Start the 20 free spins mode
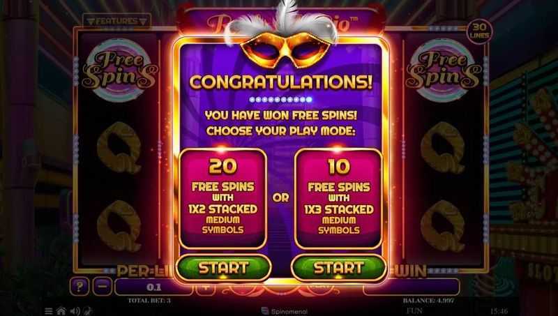The width and height of the screenshot is (558, 316). pyautogui.click(x=223, y=268)
